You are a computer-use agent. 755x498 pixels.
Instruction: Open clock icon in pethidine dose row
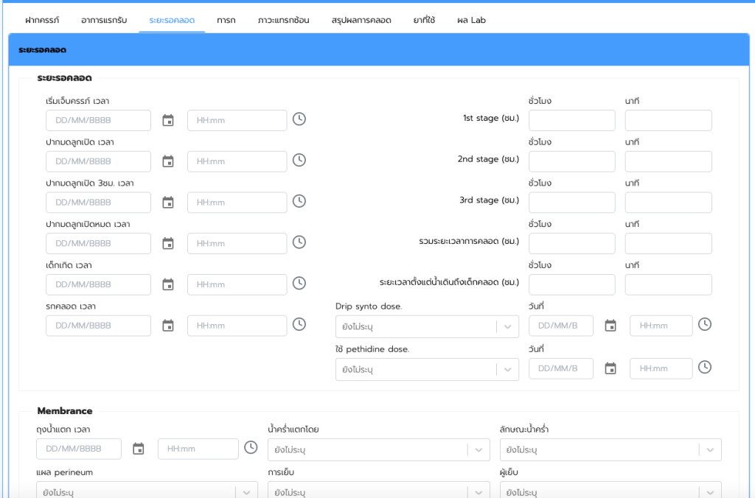click(705, 367)
